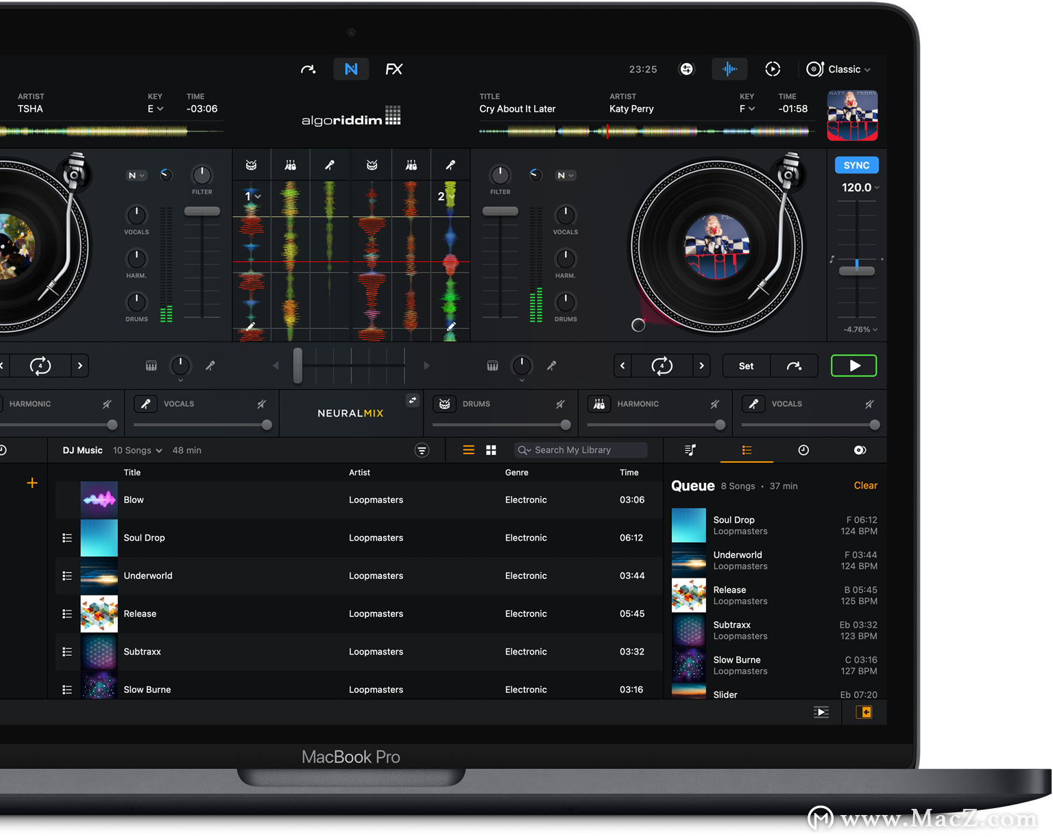Open the -4.76% tempo range dropdown
The height and width of the screenshot is (837, 1053).
[860, 329]
